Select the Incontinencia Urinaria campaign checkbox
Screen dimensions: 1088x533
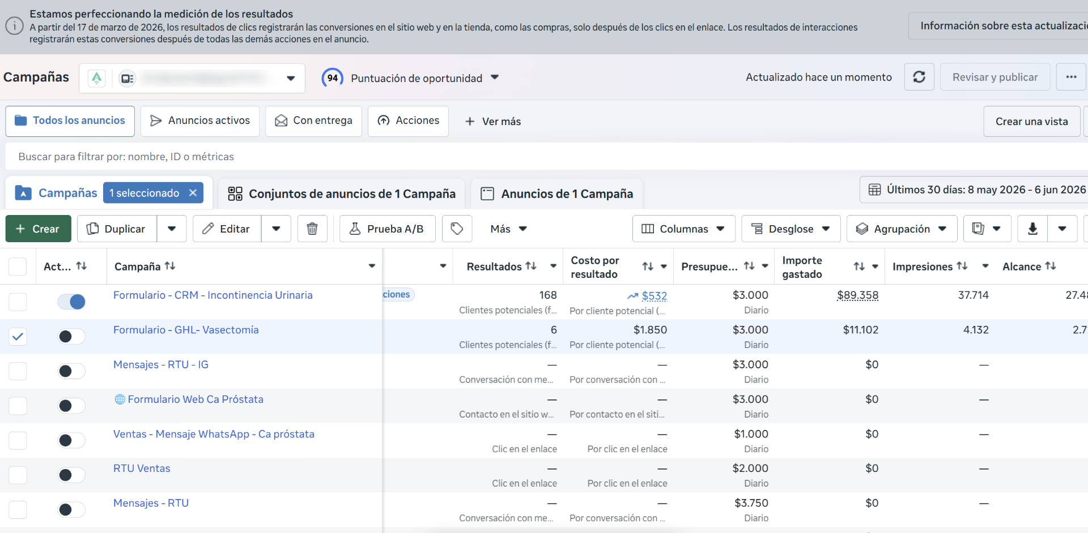tap(18, 302)
